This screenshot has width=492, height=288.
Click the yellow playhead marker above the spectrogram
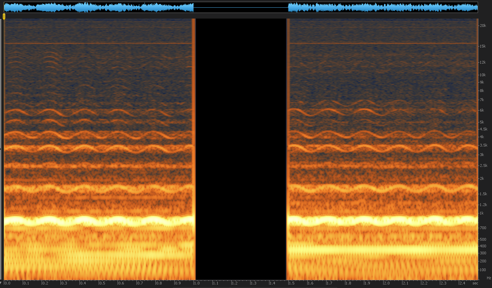point(4,16)
